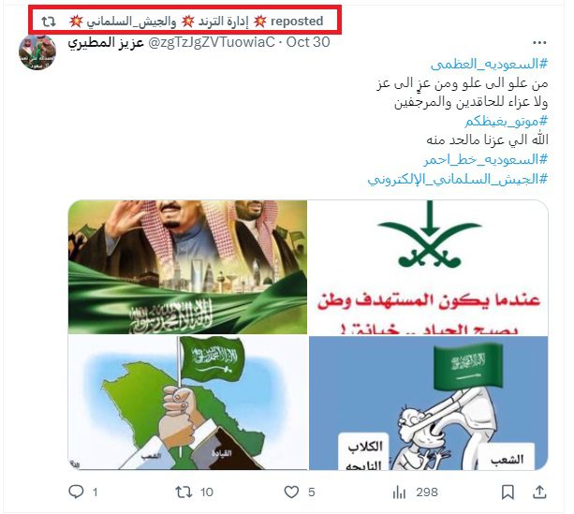Open the cartoon of hands holding flag
This screenshot has height=514, width=574.
pos(188,404)
